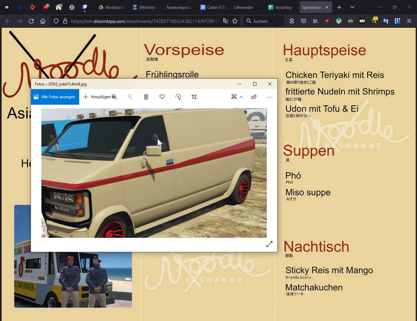Click Sticky Reis mit Mango text
417x321 pixels.
pyautogui.click(x=329, y=270)
